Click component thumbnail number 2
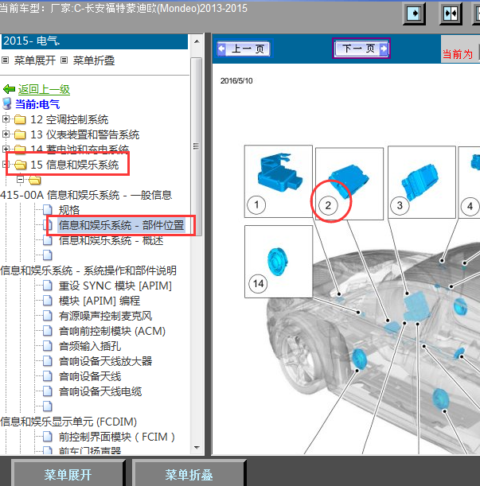 pyautogui.click(x=349, y=184)
